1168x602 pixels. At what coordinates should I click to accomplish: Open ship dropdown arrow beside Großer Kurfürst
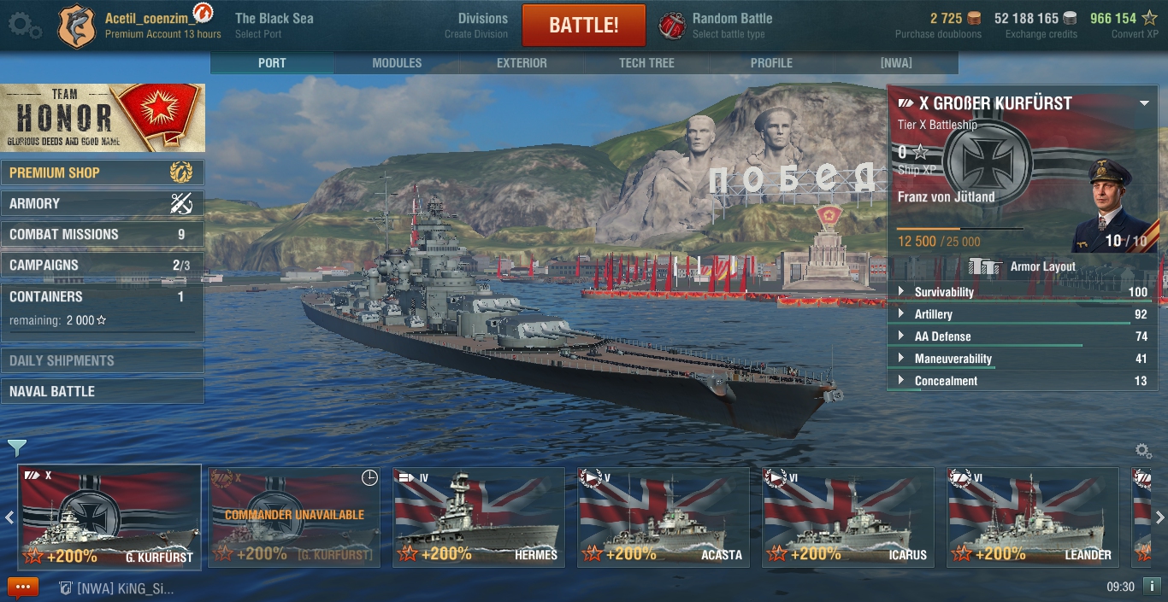pyautogui.click(x=1144, y=103)
